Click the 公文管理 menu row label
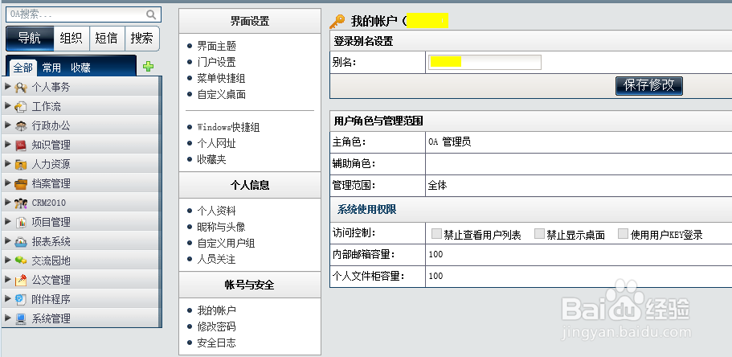 (51, 281)
